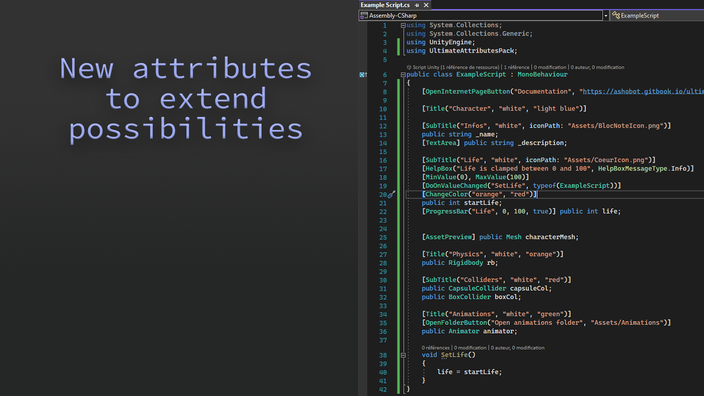Click line number 25 in the gutter
This screenshot has width=704, height=396.
383,237
